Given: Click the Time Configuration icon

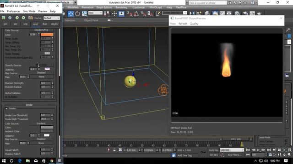Looking at the screenshot, I should pyautogui.click(x=270, y=155).
